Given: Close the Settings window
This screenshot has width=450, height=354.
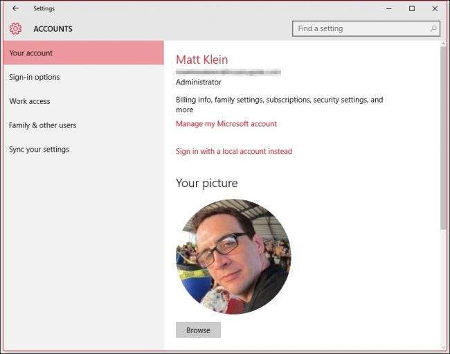Looking at the screenshot, I should [x=435, y=8].
